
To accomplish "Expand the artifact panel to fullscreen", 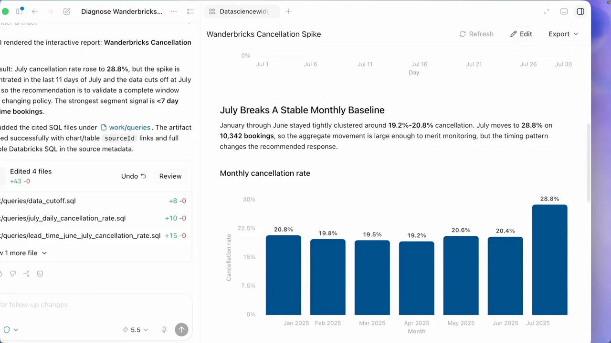I will tap(547, 11).
